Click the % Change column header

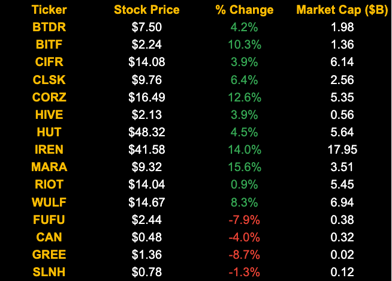tap(244, 10)
